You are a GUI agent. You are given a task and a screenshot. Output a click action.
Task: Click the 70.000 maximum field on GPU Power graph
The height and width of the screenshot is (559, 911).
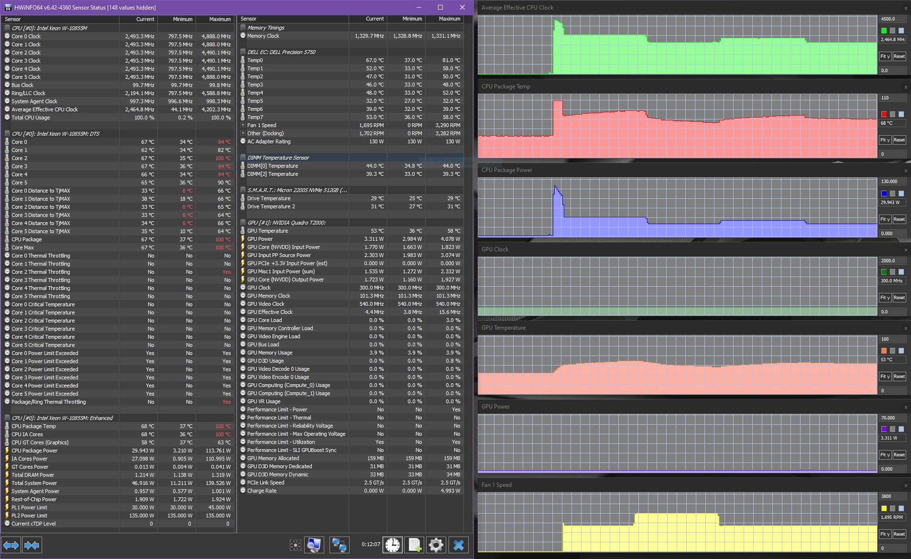(893, 418)
